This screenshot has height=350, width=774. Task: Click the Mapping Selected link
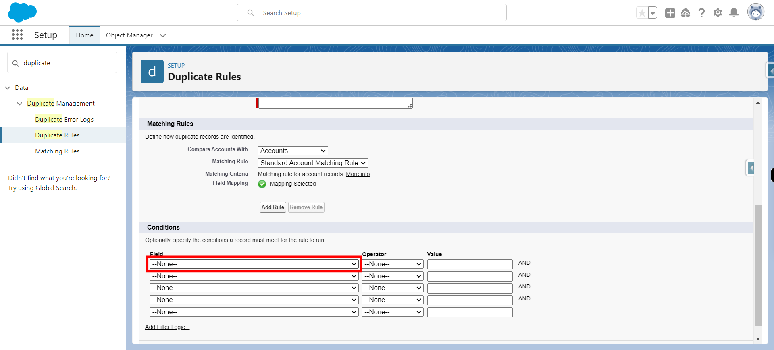tap(293, 184)
